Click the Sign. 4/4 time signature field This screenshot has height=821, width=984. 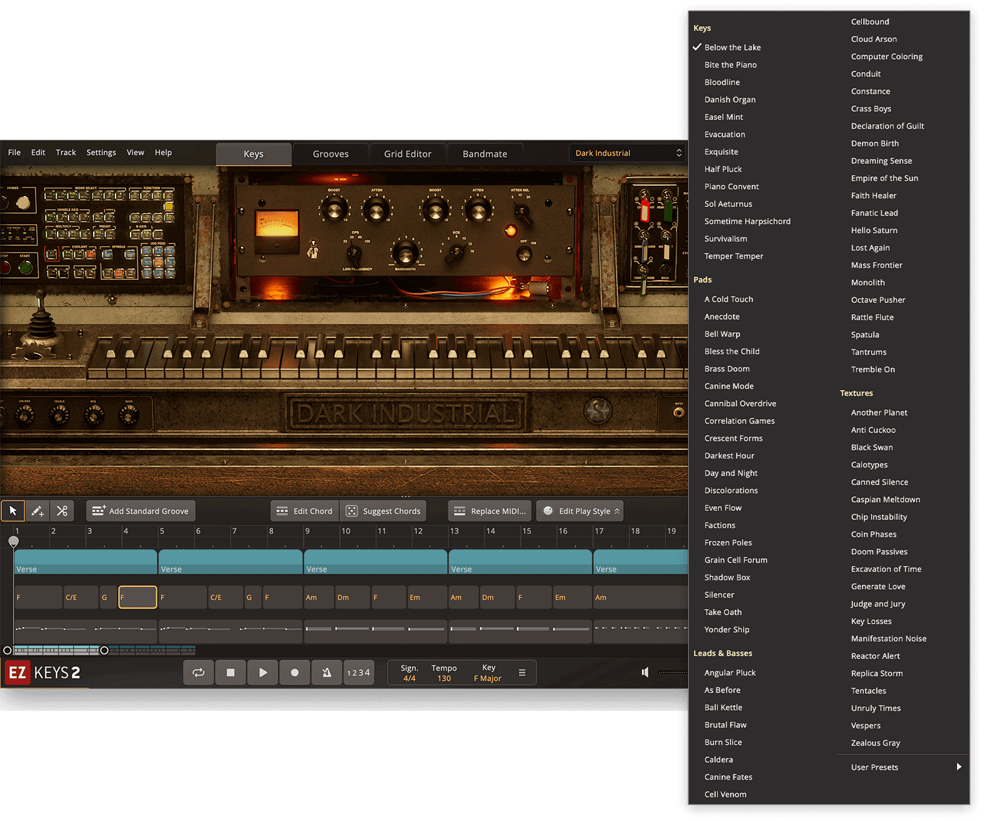pos(409,673)
